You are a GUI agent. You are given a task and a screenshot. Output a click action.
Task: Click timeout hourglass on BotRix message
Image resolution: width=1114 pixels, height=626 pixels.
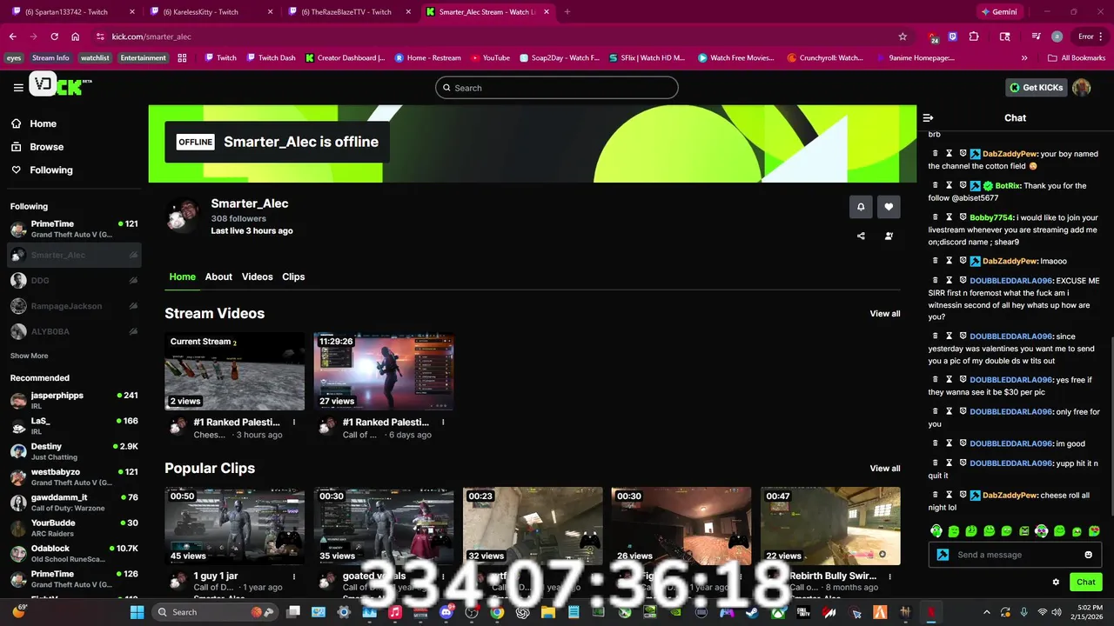tap(950, 185)
